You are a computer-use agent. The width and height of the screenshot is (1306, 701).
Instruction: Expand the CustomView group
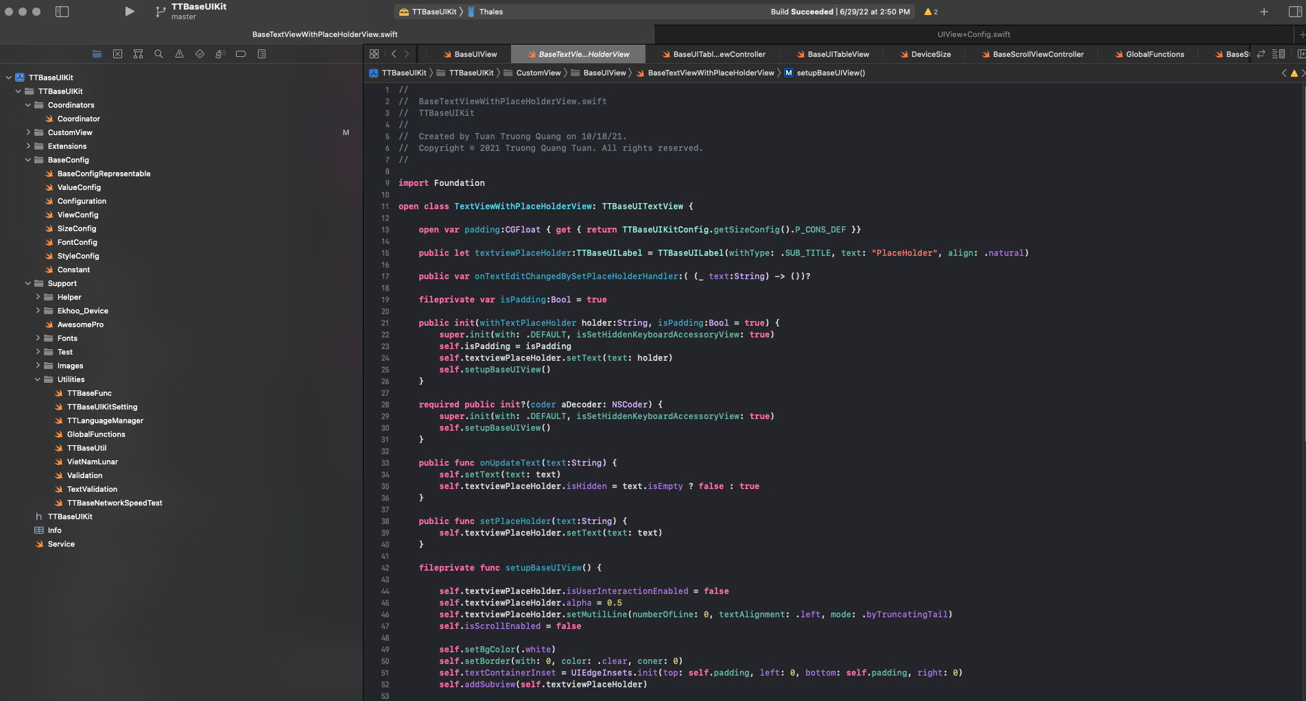pyautogui.click(x=27, y=132)
